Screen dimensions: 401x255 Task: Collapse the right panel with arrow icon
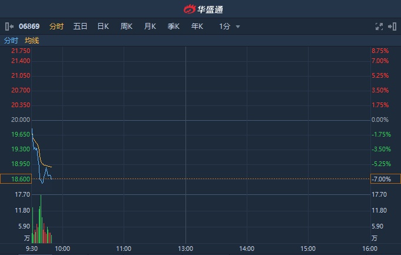392,27
